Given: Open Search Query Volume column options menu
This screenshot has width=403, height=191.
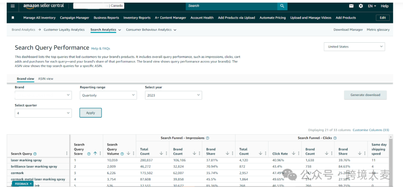Looking at the screenshot, I should (x=133, y=153).
